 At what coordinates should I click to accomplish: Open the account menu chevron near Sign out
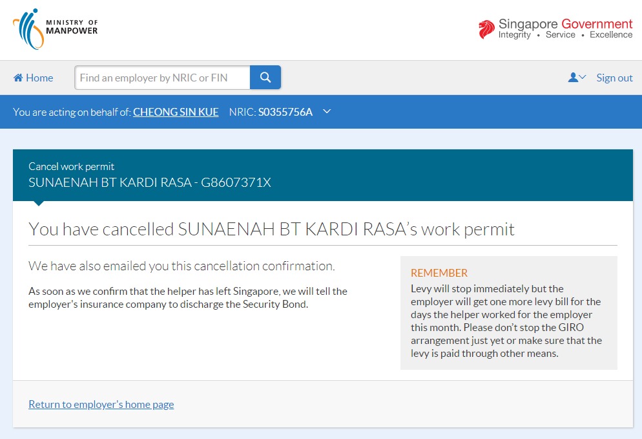[x=582, y=78]
